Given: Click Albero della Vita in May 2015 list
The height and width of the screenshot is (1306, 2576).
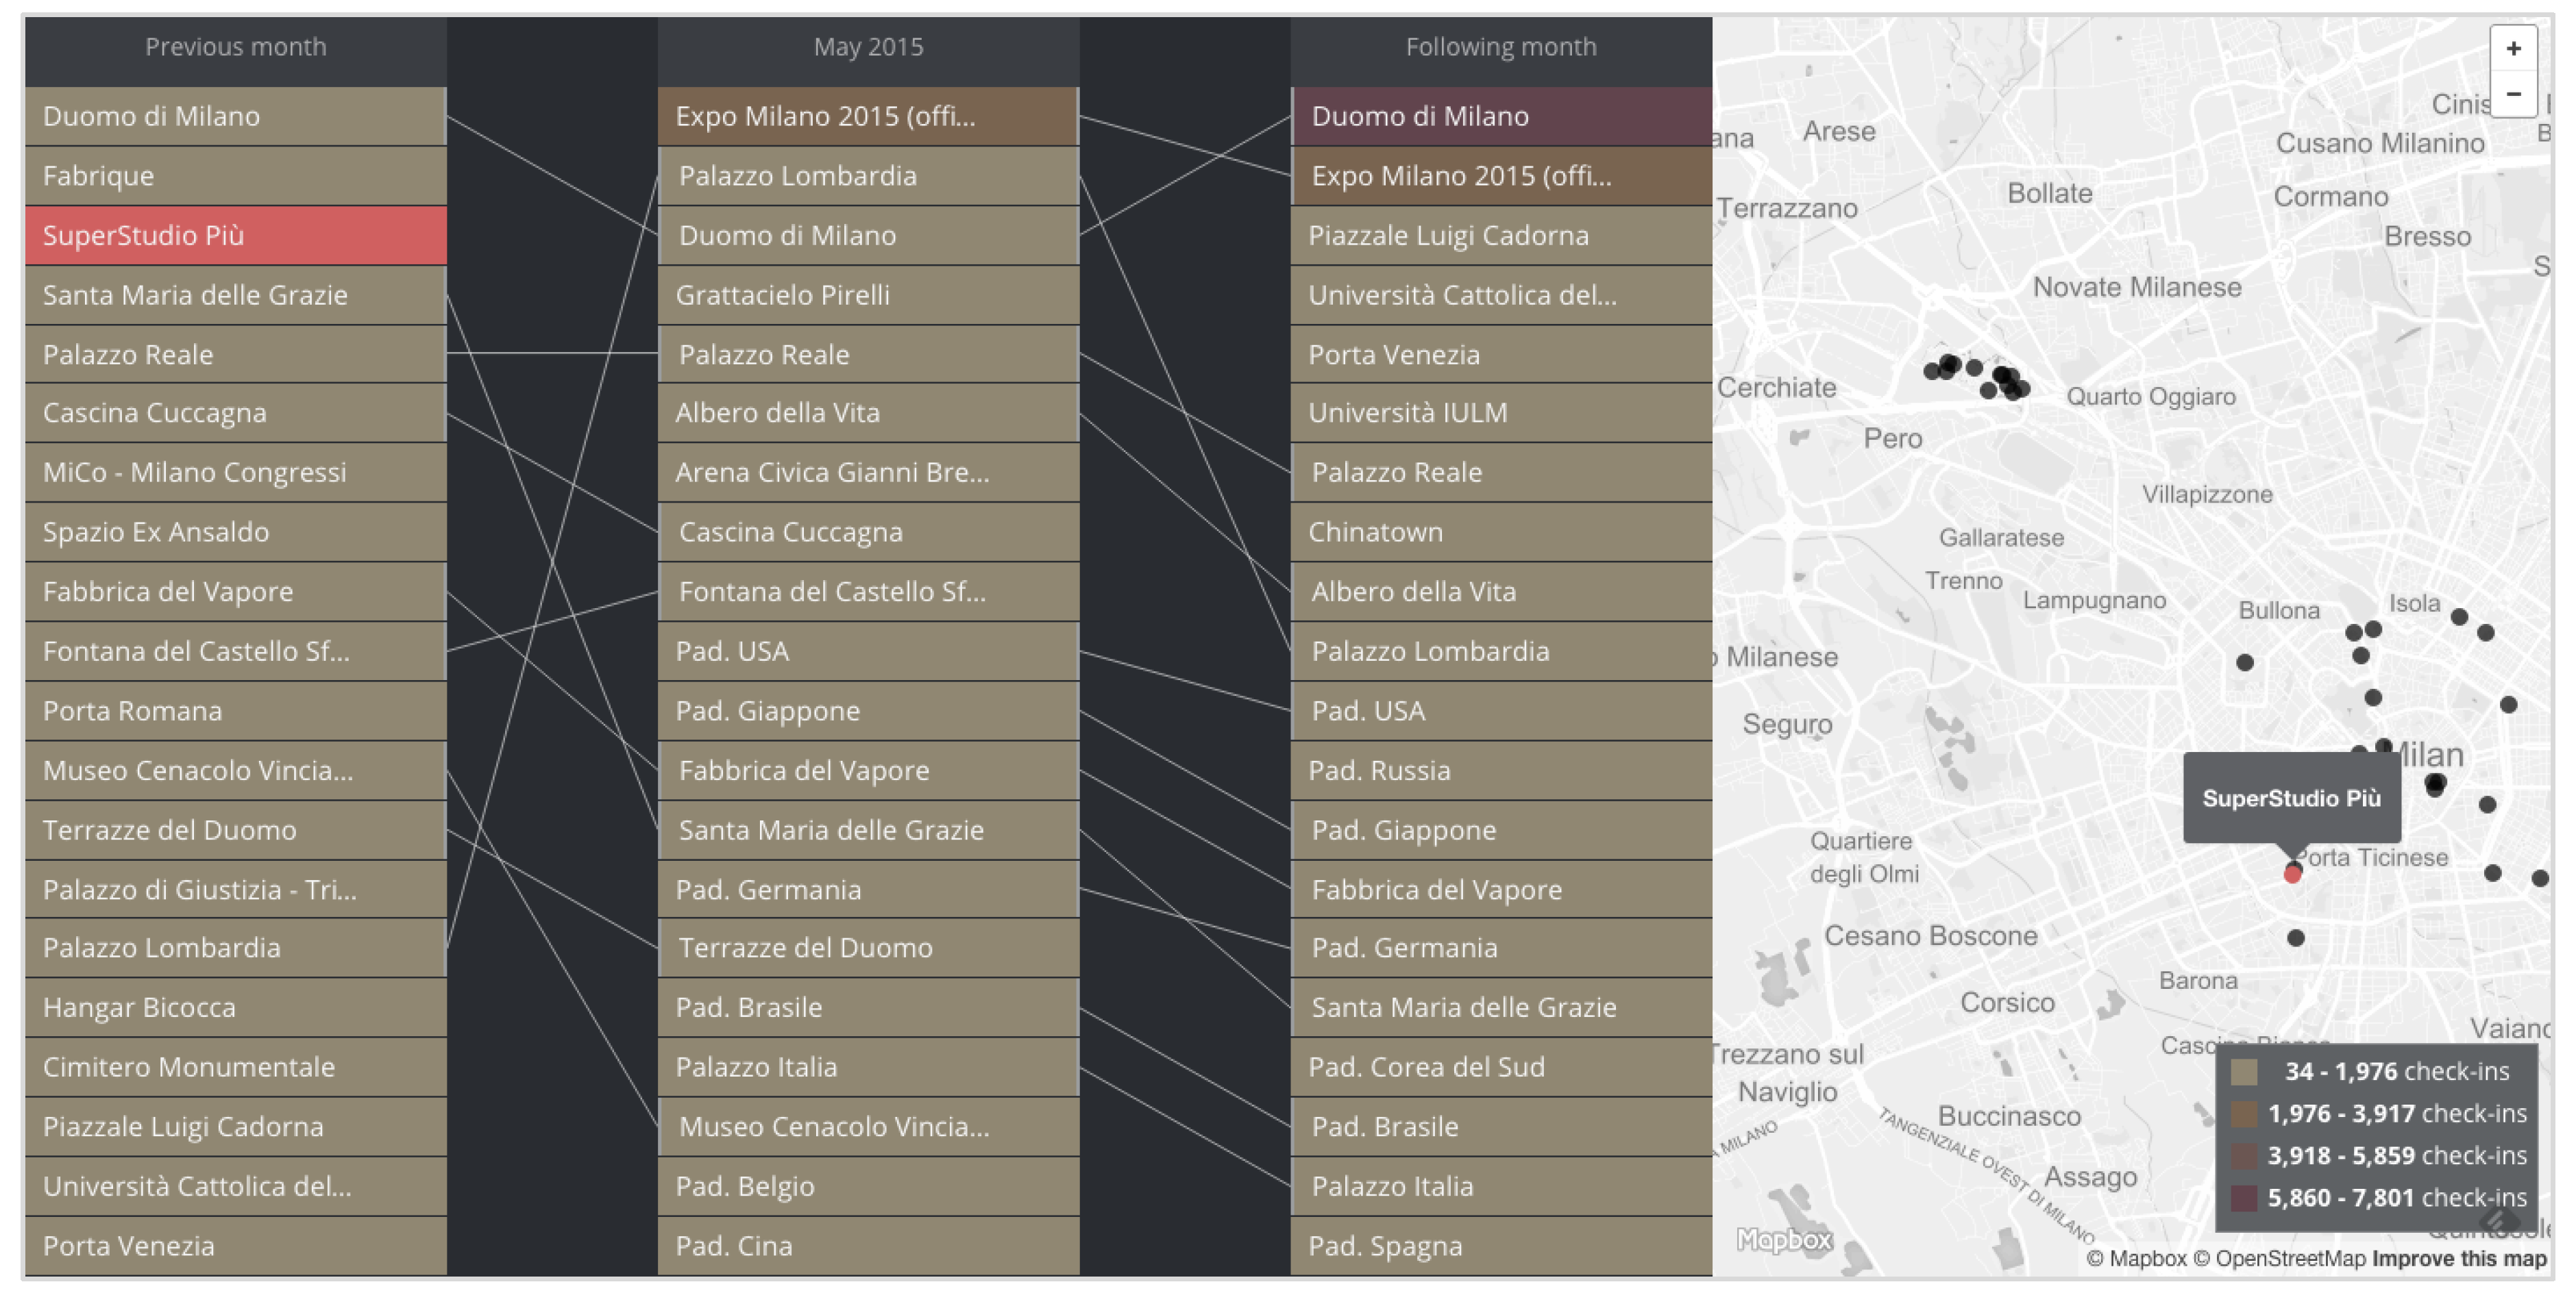Looking at the screenshot, I should coord(867,413).
